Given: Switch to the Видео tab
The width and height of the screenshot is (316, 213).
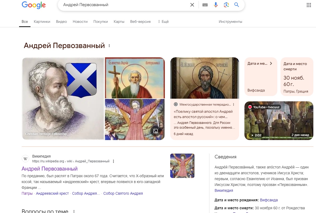Looking at the screenshot, I should tap(62, 21).
